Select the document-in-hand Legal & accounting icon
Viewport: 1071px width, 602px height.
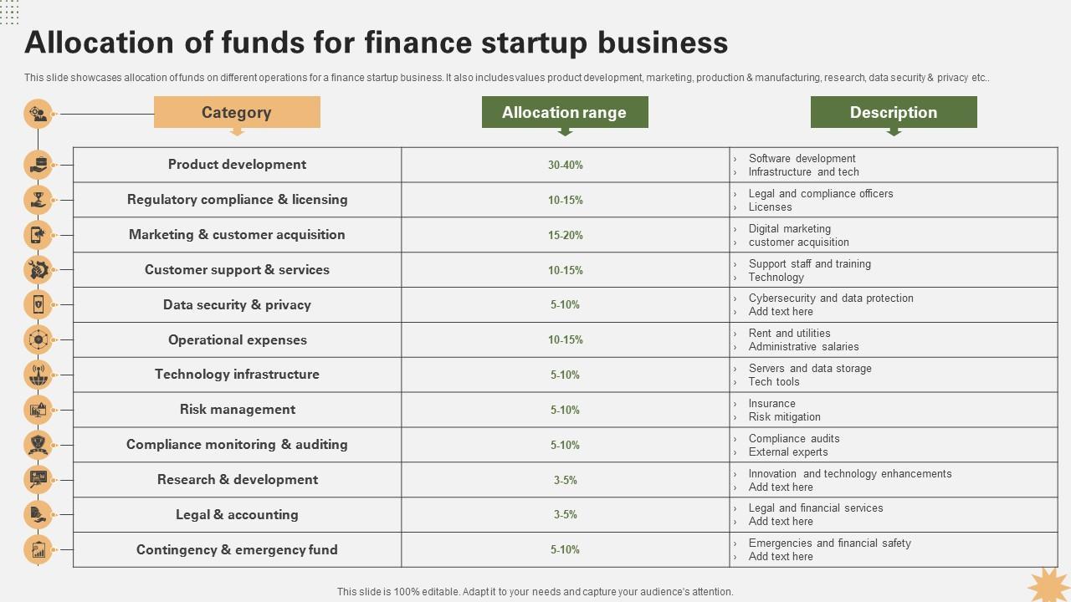click(x=38, y=514)
